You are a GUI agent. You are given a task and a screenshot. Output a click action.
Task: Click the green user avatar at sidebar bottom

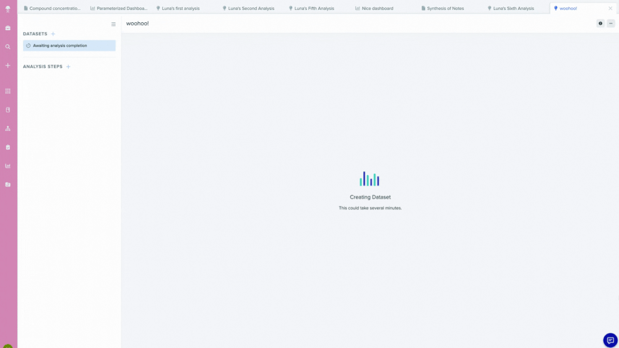pyautogui.click(x=8, y=346)
